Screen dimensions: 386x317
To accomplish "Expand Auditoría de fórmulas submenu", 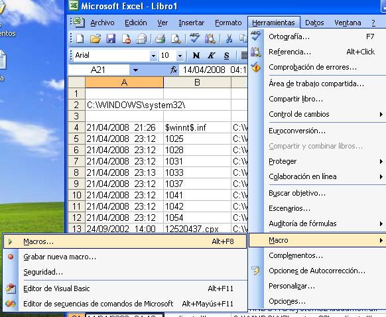I will click(x=381, y=223).
